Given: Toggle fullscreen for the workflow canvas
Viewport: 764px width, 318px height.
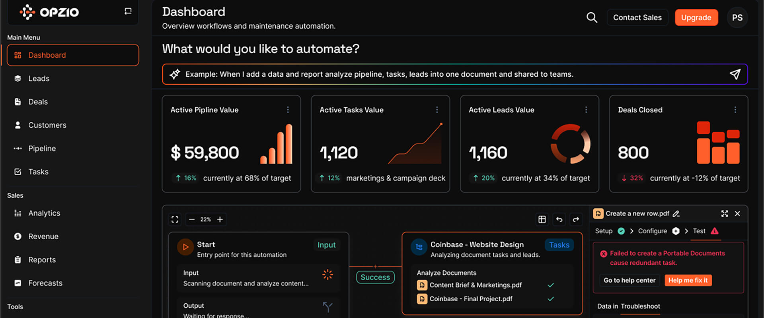Looking at the screenshot, I should coord(175,219).
